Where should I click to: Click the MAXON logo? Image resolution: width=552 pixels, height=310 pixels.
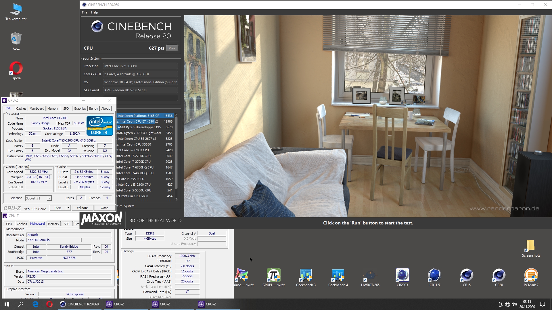101,219
